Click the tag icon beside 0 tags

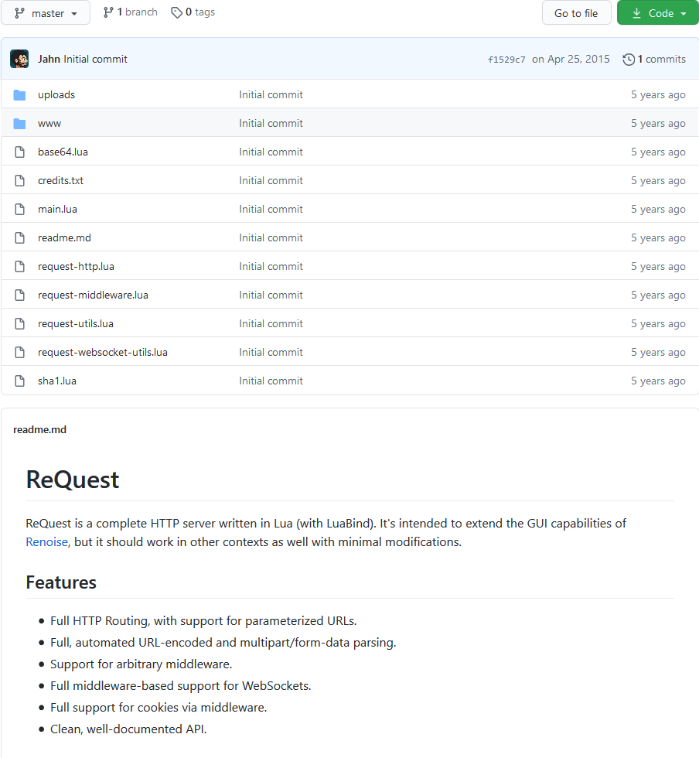point(176,12)
